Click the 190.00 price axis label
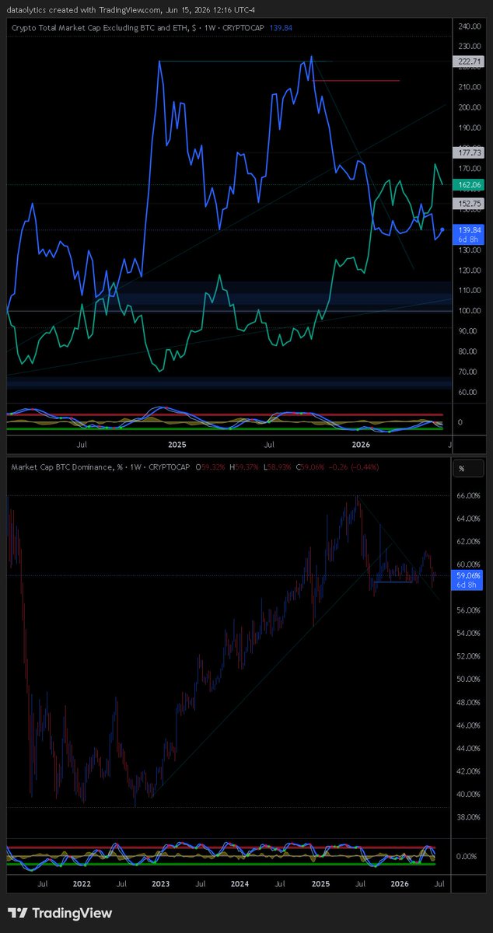Image resolution: width=493 pixels, height=933 pixels. (470, 128)
